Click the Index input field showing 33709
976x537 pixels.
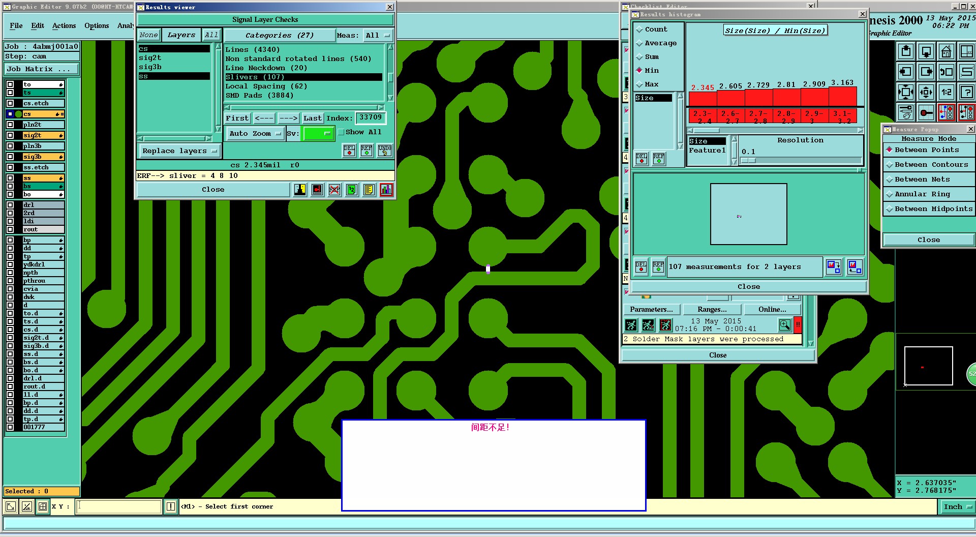click(370, 118)
